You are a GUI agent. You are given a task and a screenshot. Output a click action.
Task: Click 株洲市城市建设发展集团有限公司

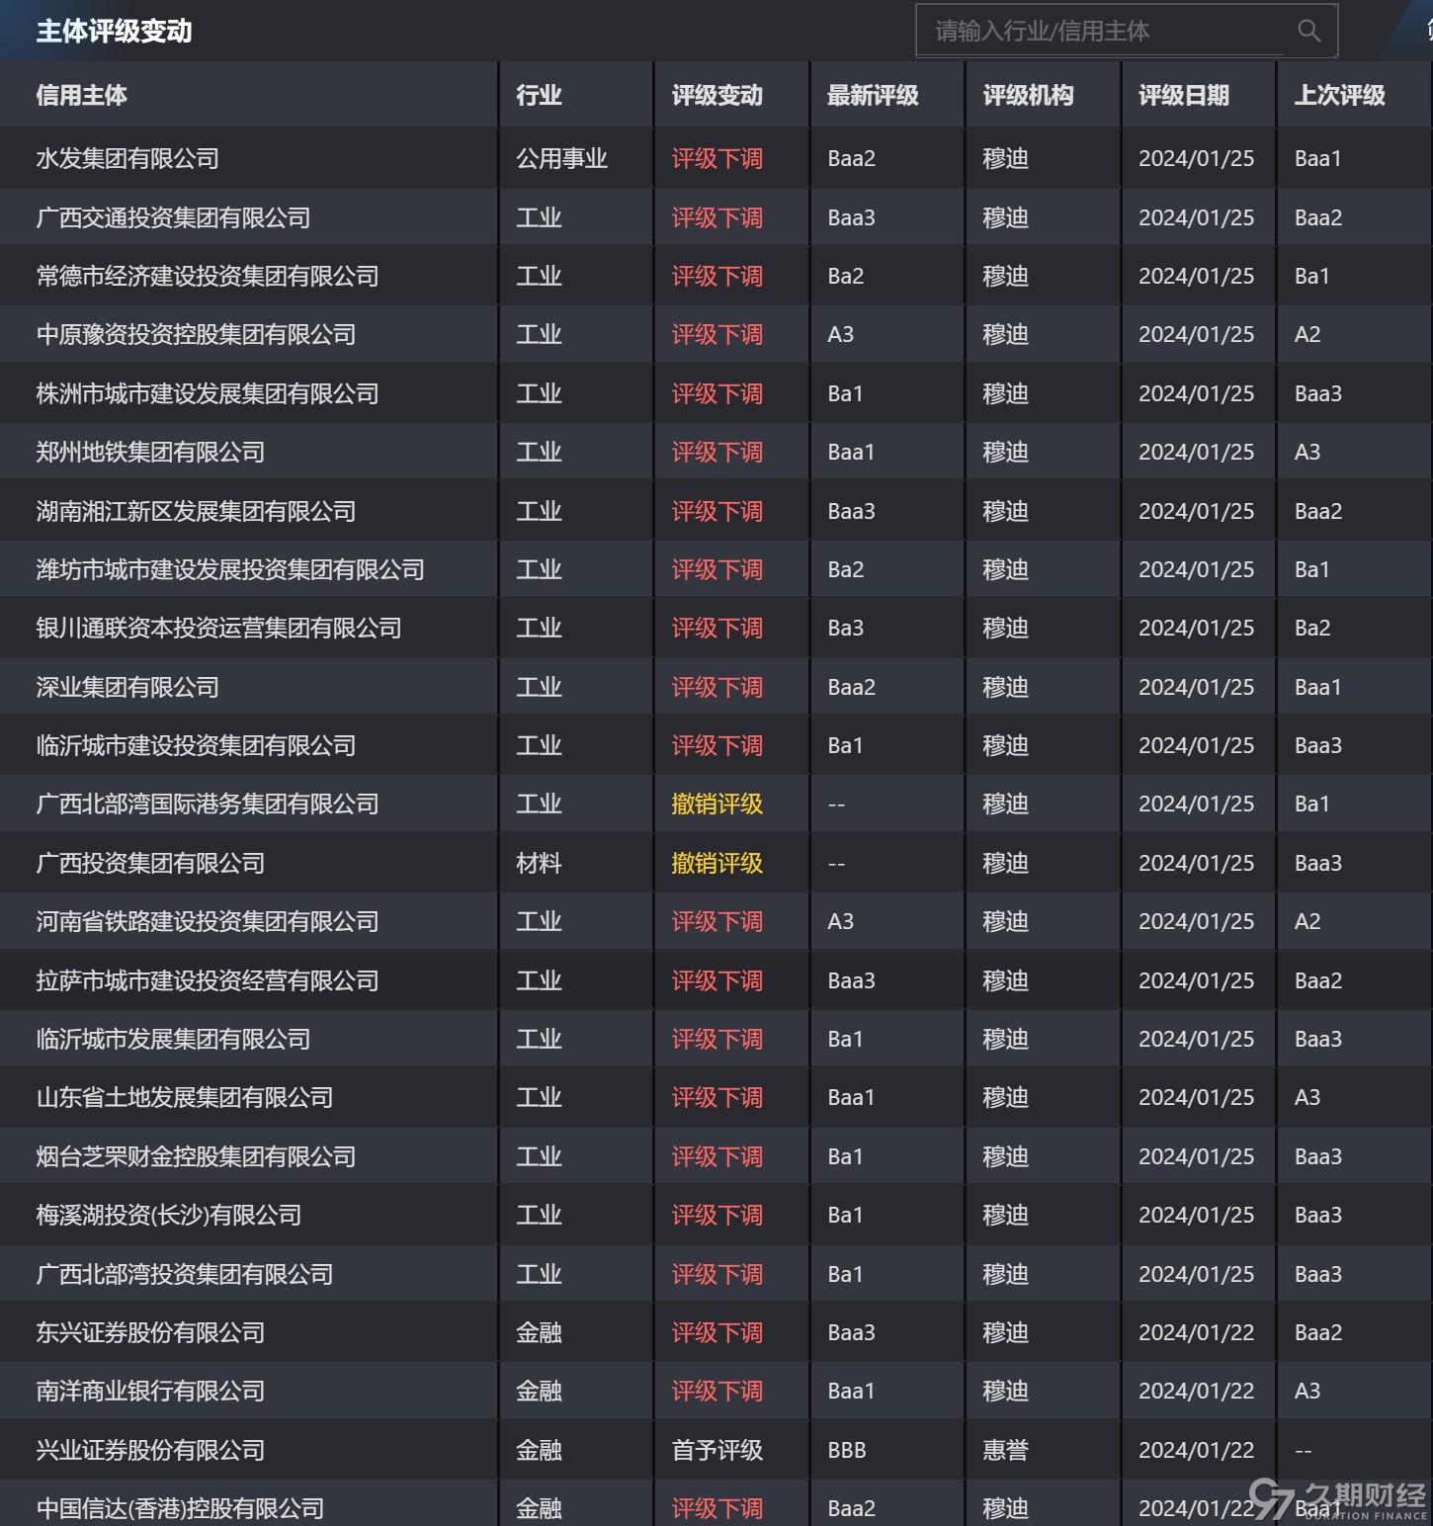(x=208, y=393)
